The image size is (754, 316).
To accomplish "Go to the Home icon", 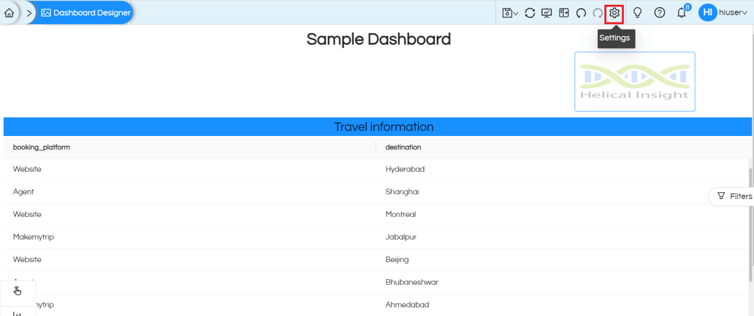I will click(x=9, y=12).
